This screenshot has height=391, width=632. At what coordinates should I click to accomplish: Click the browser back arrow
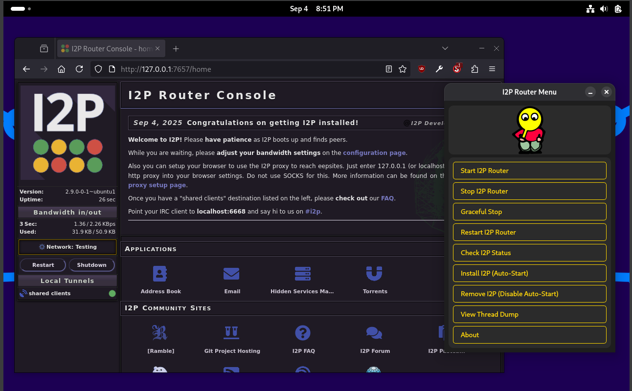[x=26, y=69]
